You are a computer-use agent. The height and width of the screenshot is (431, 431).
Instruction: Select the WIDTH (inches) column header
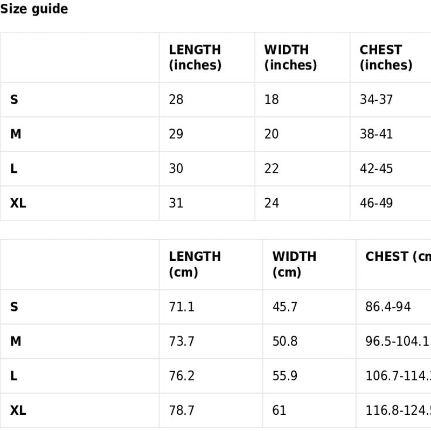(290, 58)
